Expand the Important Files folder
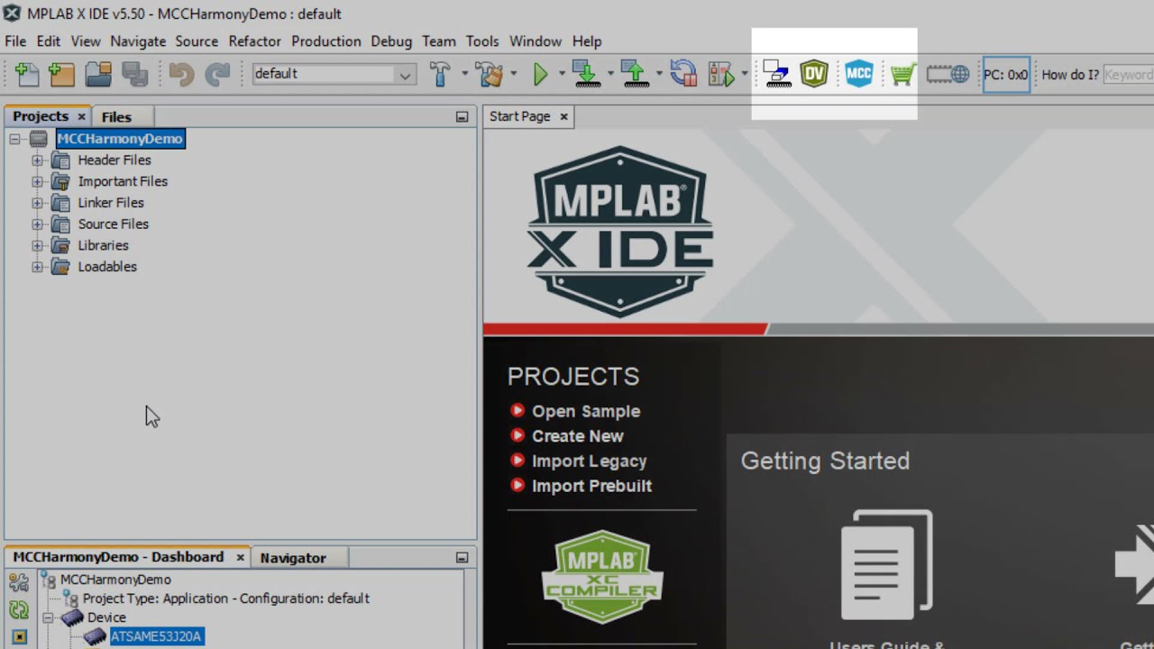This screenshot has width=1154, height=649. (x=37, y=181)
